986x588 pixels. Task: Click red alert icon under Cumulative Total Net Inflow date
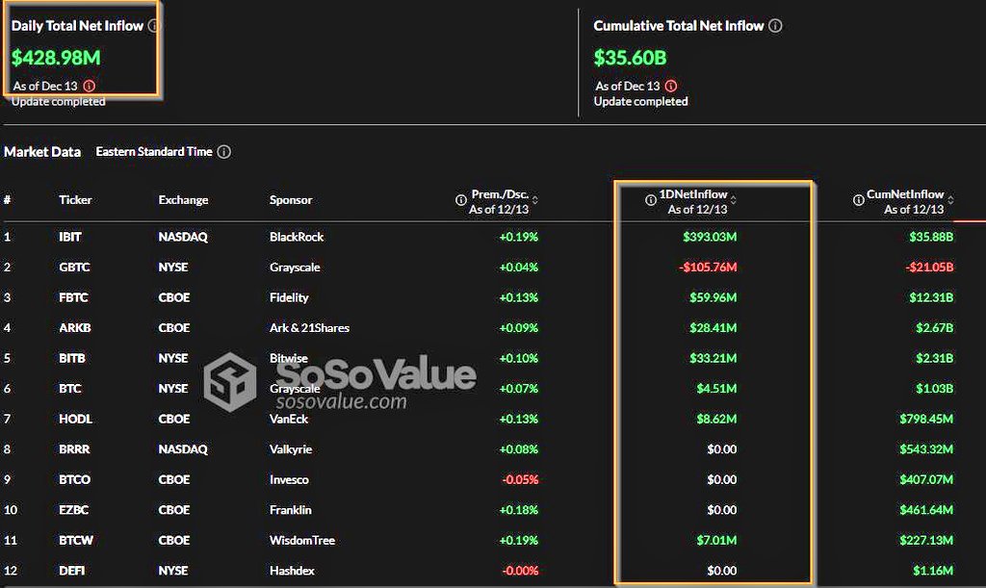coord(671,86)
